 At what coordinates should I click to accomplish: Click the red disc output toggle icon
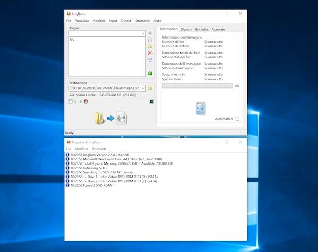coord(86,102)
